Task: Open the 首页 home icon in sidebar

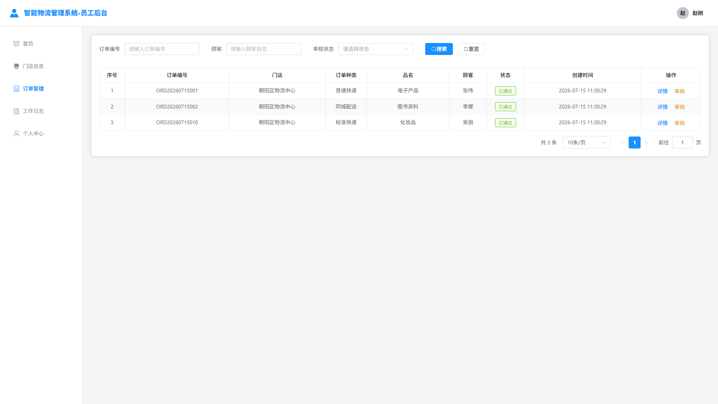Action: pos(16,44)
